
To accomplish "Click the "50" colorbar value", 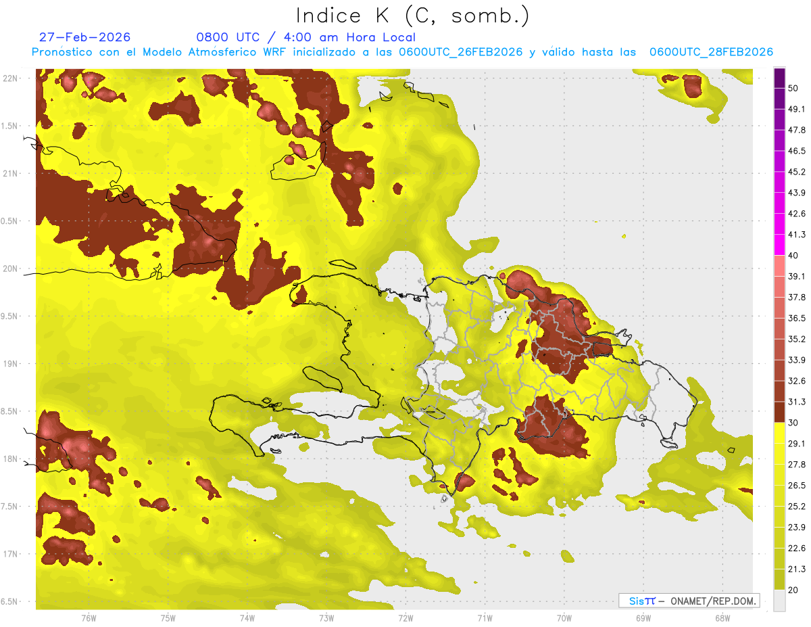I will 793,88.
